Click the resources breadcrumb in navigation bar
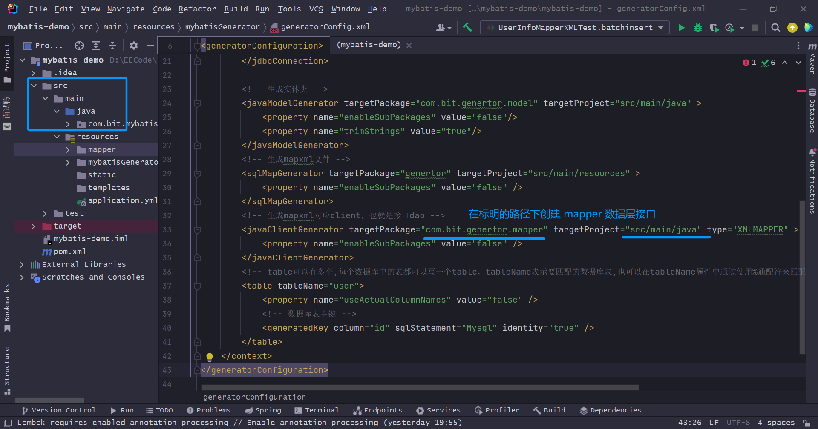This screenshot has width=818, height=429. click(x=154, y=27)
